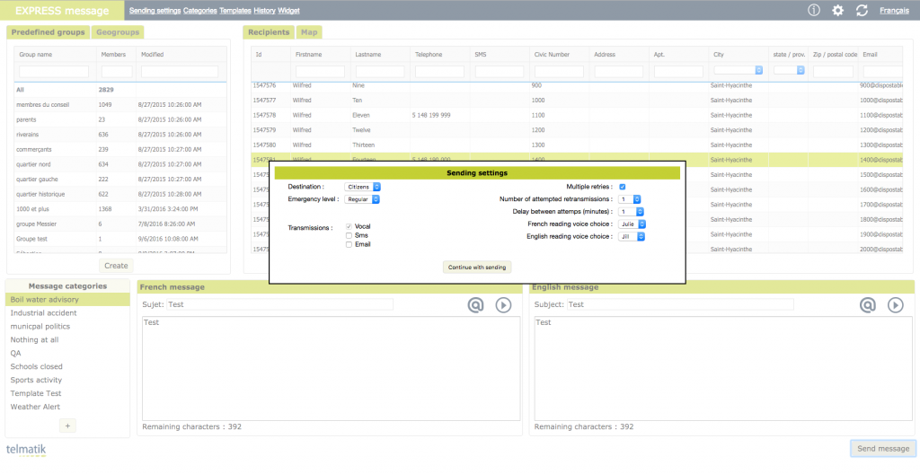
Task: Play the English message audio preview
Action: click(895, 305)
